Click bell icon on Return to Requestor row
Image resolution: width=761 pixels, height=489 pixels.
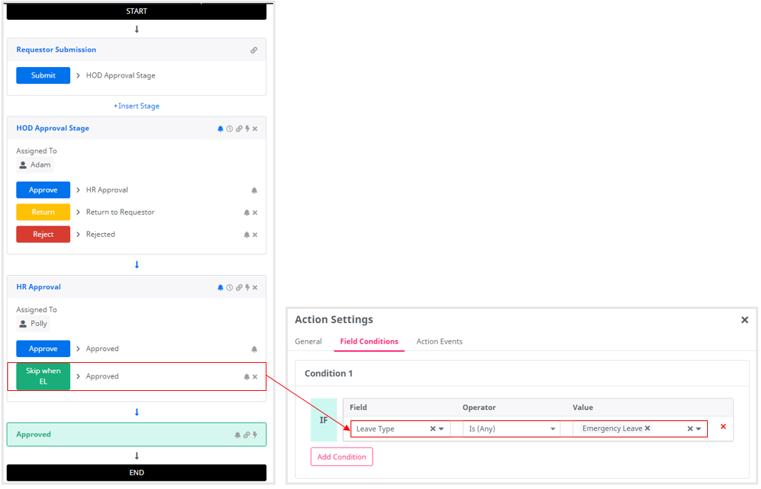tap(247, 212)
